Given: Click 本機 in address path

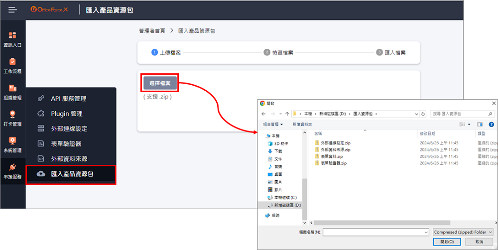Looking at the screenshot, I should coord(308,114).
